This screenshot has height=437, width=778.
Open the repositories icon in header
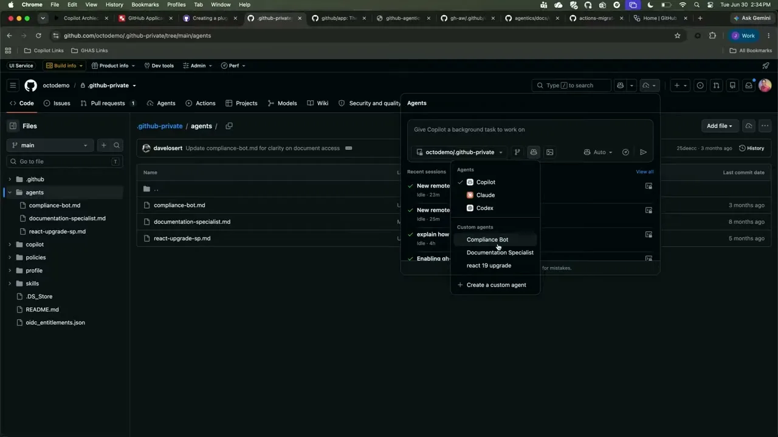click(732, 86)
